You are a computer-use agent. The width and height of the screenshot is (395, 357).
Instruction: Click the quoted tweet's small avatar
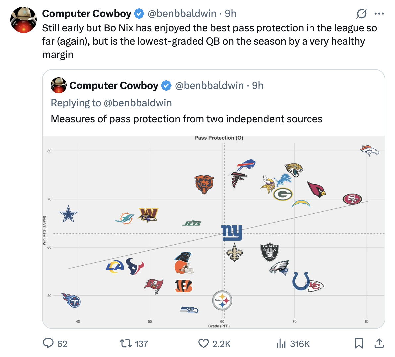click(59, 85)
